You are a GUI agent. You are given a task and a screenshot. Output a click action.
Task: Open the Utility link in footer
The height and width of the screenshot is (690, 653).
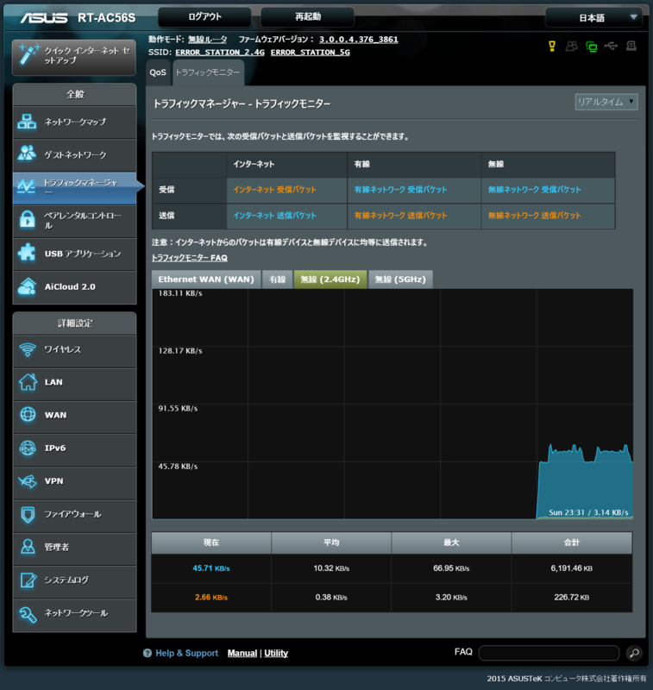[276, 653]
